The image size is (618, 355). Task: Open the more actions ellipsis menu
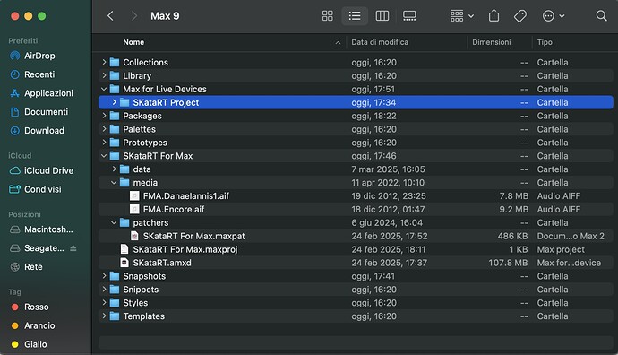(554, 16)
